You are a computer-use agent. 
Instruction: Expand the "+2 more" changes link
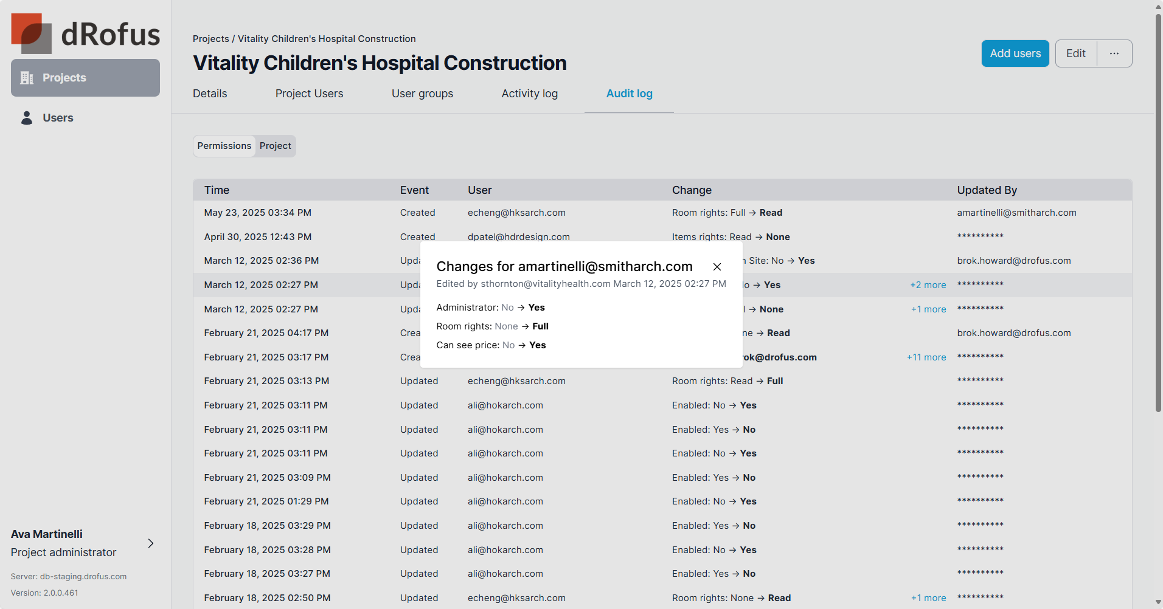[x=928, y=285]
